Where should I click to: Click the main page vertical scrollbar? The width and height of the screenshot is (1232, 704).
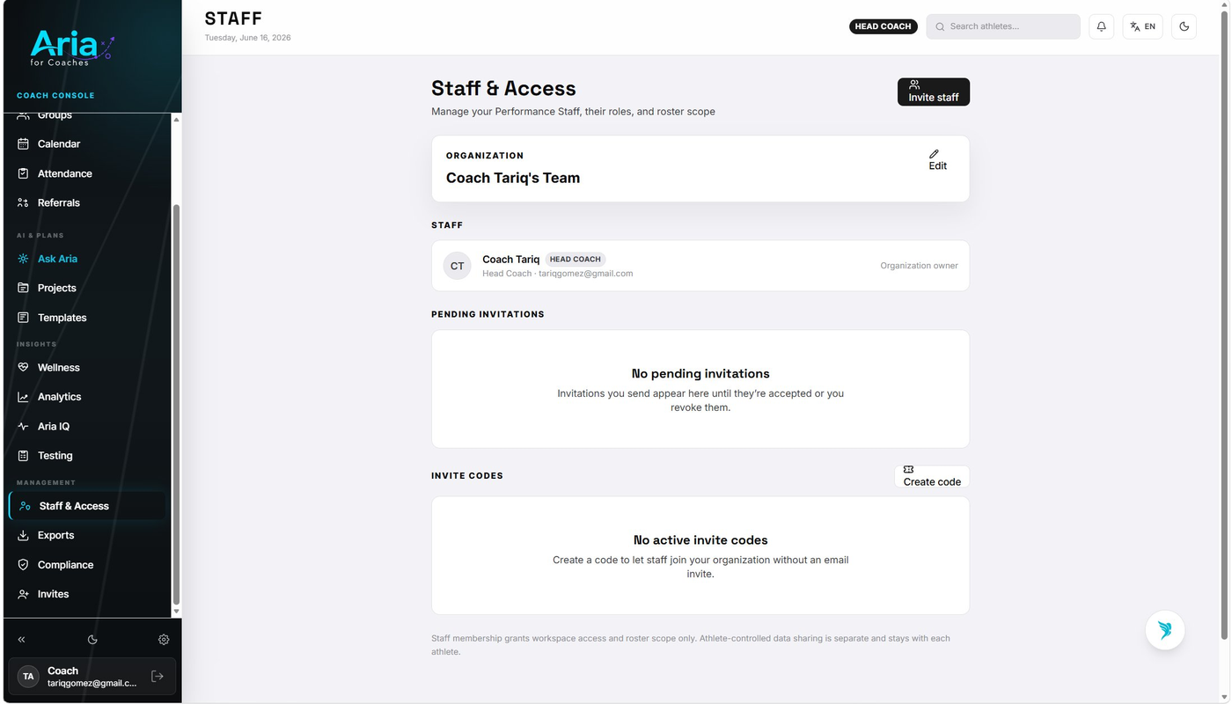1224,326
